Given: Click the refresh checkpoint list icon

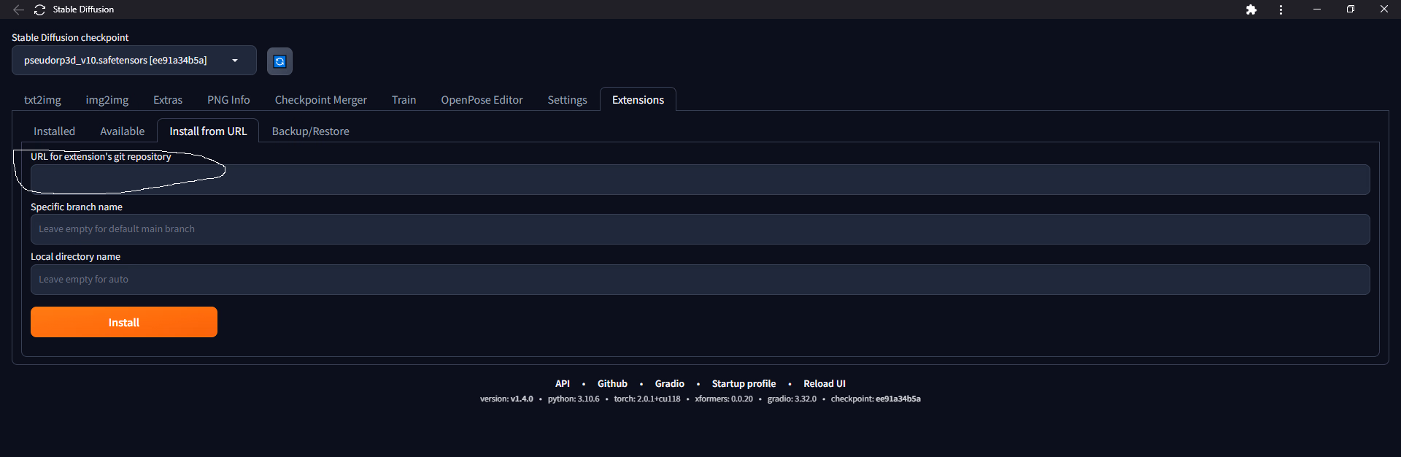Looking at the screenshot, I should point(279,61).
